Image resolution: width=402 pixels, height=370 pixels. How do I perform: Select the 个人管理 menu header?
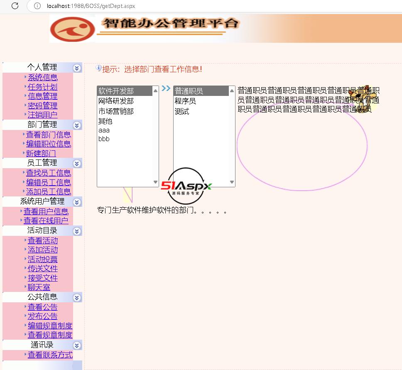point(42,67)
